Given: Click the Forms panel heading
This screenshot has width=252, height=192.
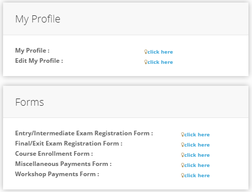Looking at the screenshot, I should 30,102.
